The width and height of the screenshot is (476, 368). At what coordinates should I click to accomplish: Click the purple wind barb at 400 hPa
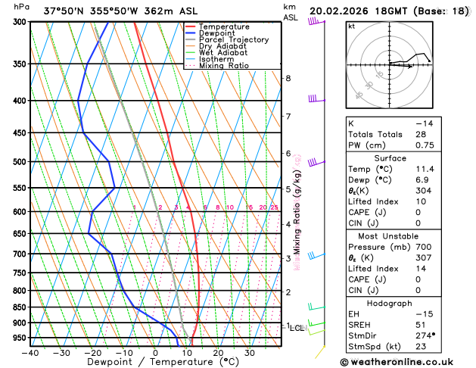click(316, 99)
